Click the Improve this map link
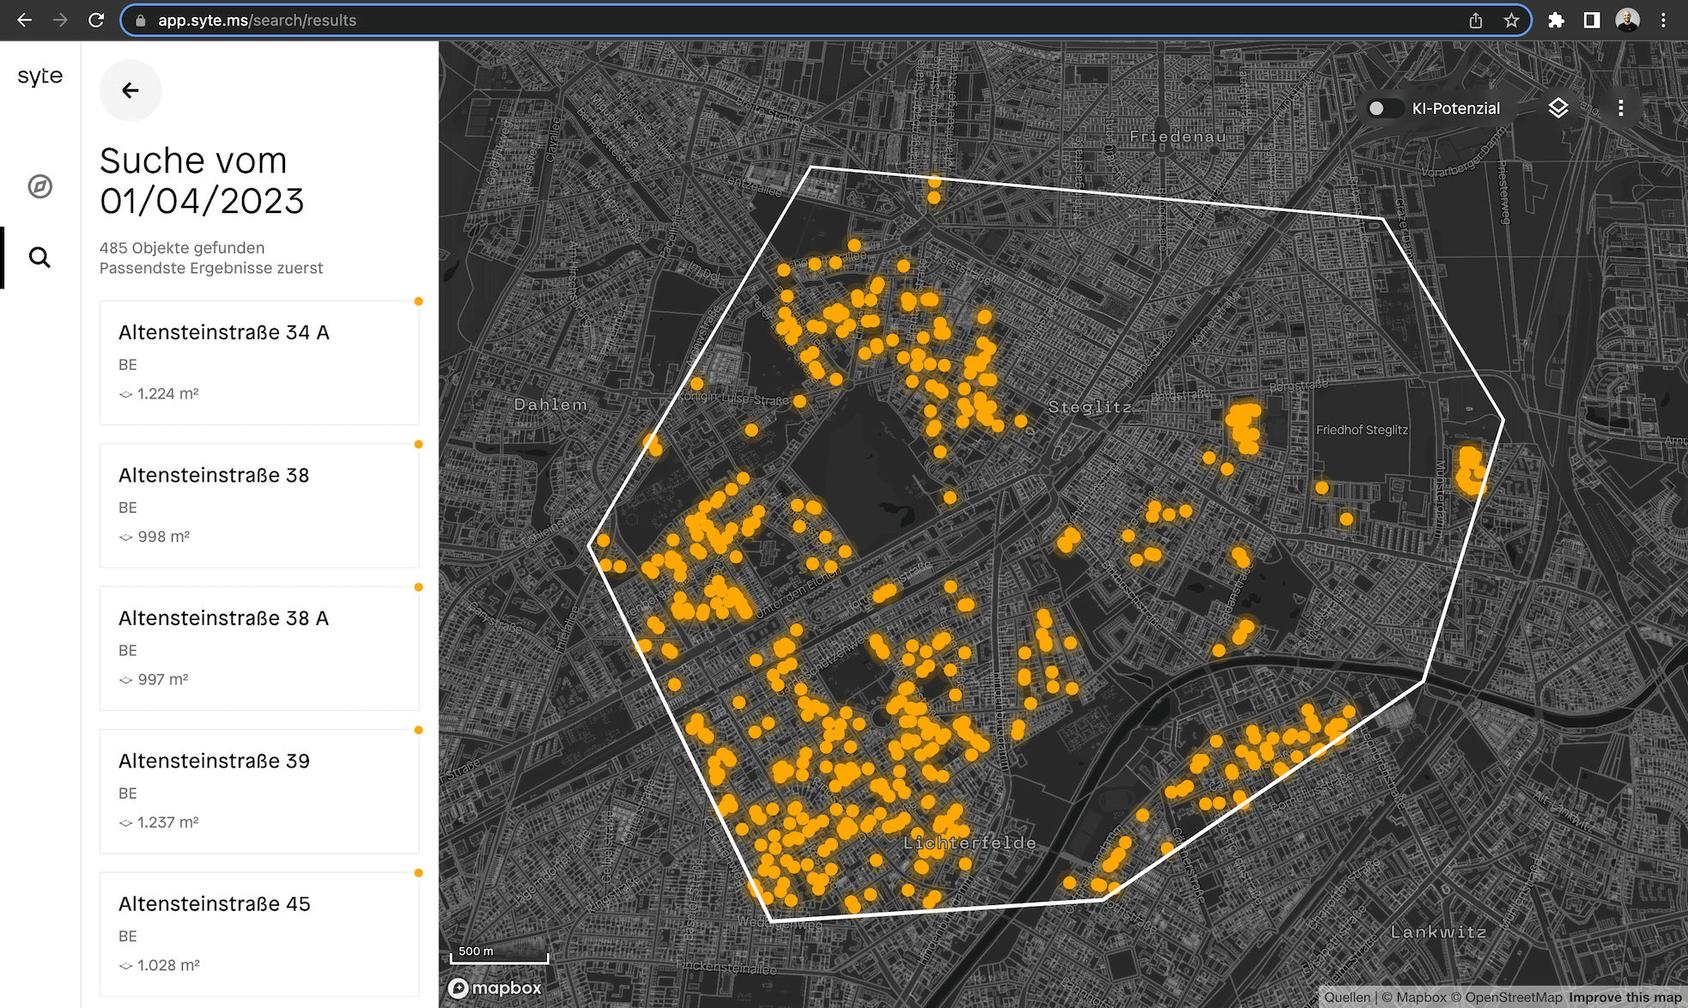This screenshot has height=1008, width=1688. click(x=1624, y=997)
